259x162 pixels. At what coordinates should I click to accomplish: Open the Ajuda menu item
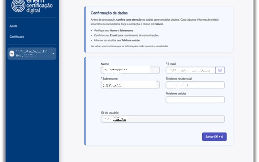(14, 26)
